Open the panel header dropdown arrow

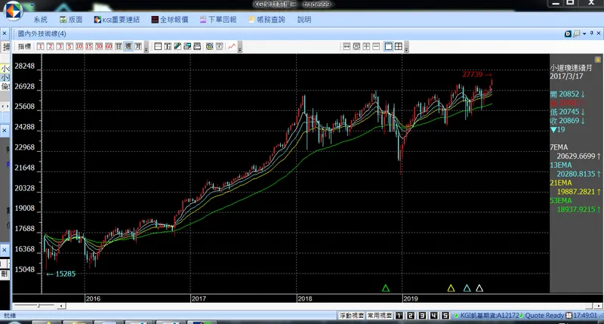(x=584, y=34)
